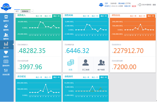Image resolution: width=157 pixels, height=102 pixels.
Task: Open the 慧管货 store icon in sidebar
Action: 6,17
